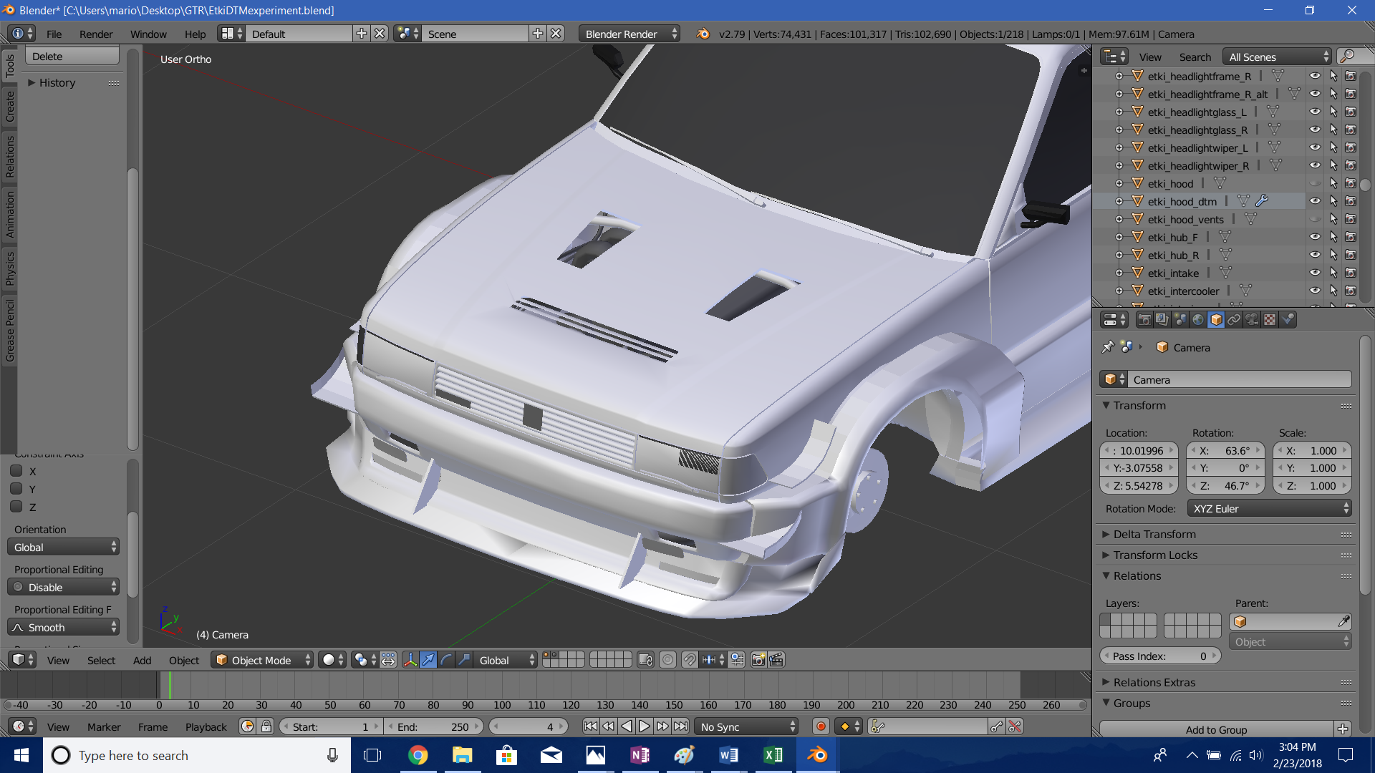Viewport: 1375px width, 773px height.
Task: Enable X constraint axis checkbox
Action: (16, 471)
